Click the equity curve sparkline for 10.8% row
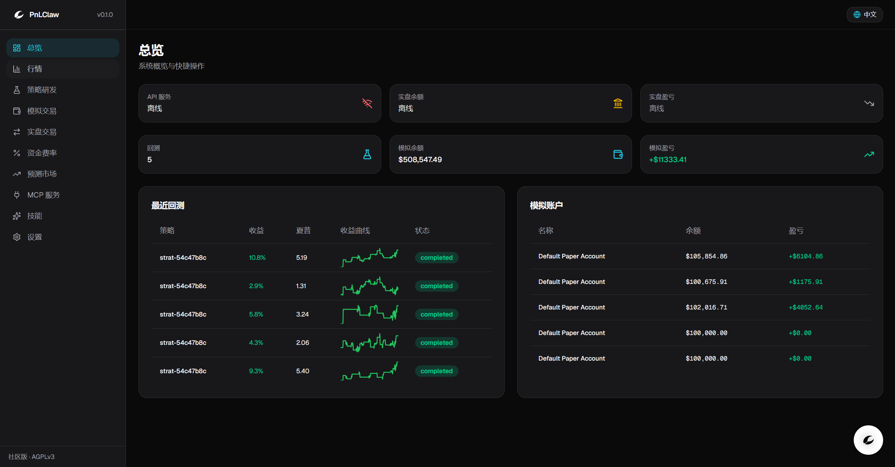 coord(369,258)
